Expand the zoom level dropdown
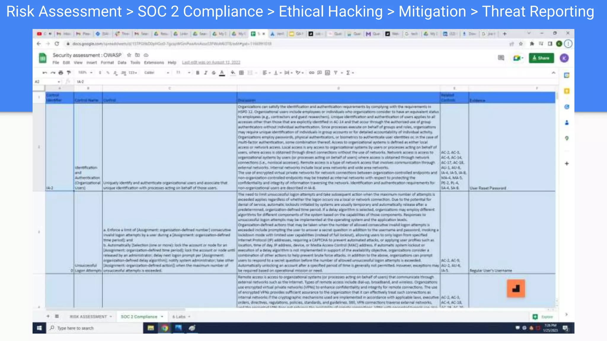 click(x=85, y=73)
